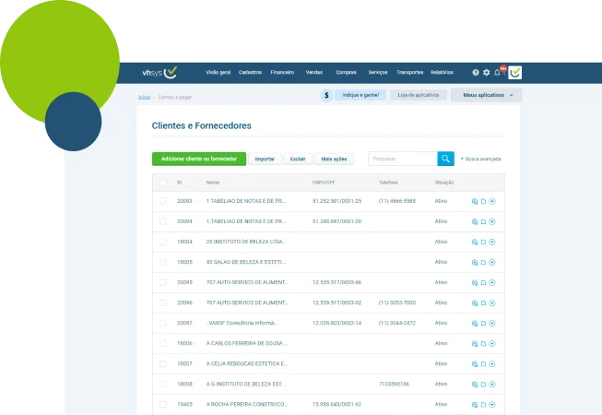The width and height of the screenshot is (602, 415).
Task: Check the box for ID 20094
Action: pyautogui.click(x=163, y=221)
